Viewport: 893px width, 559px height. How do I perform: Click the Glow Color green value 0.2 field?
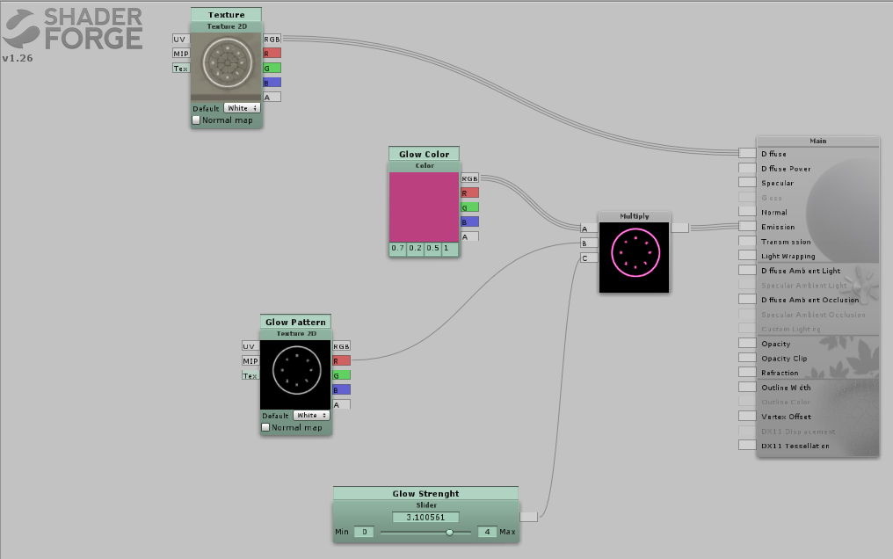tap(415, 249)
